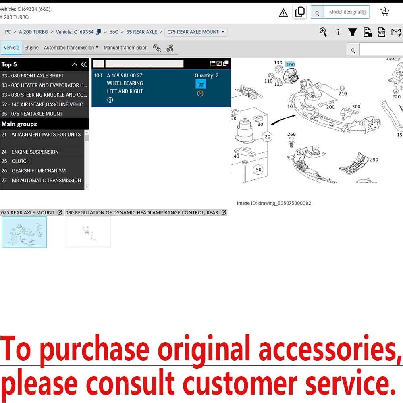The width and height of the screenshot is (403, 403).
Task: Click part number A 169 981 00 27
Action: [x=125, y=76]
